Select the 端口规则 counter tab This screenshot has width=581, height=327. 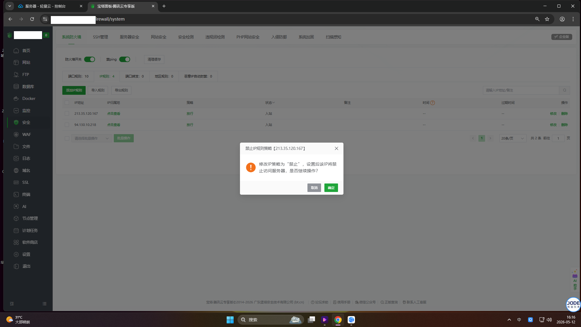[78, 76]
